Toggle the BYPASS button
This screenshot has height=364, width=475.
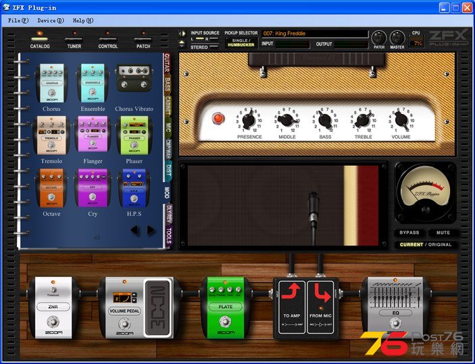click(409, 233)
